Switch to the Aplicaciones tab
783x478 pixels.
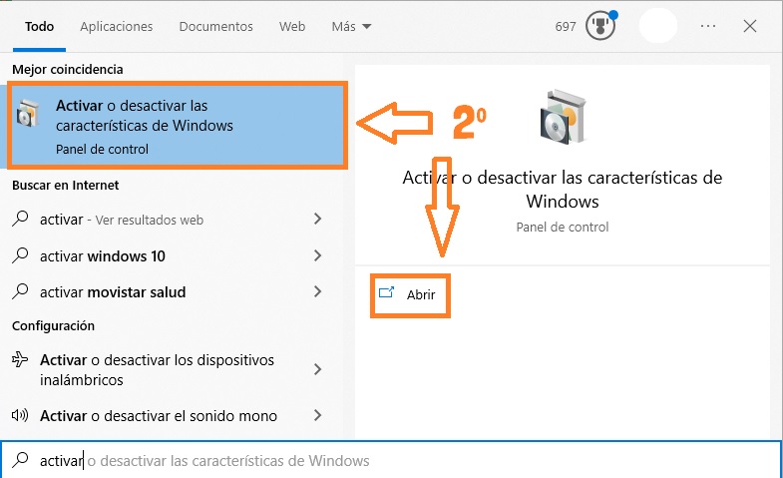tap(117, 27)
